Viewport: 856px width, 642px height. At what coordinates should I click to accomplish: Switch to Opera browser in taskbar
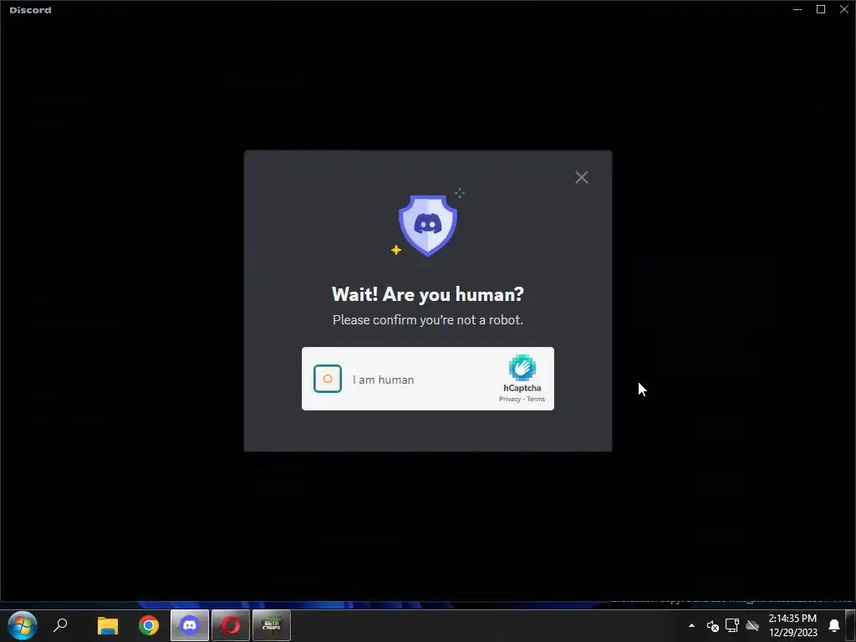[231, 625]
